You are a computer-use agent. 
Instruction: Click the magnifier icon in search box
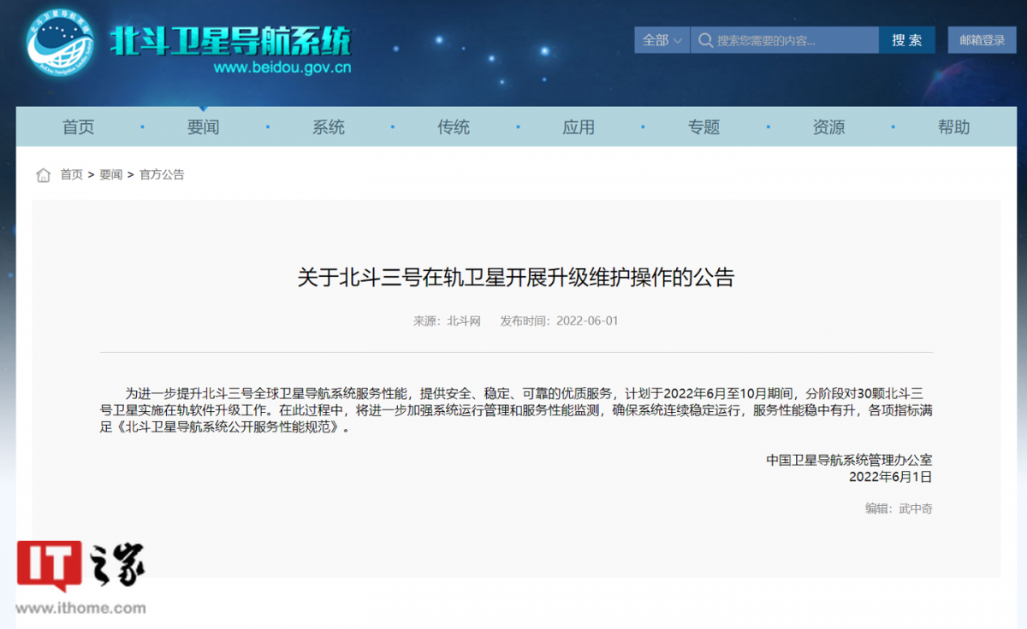coord(705,40)
